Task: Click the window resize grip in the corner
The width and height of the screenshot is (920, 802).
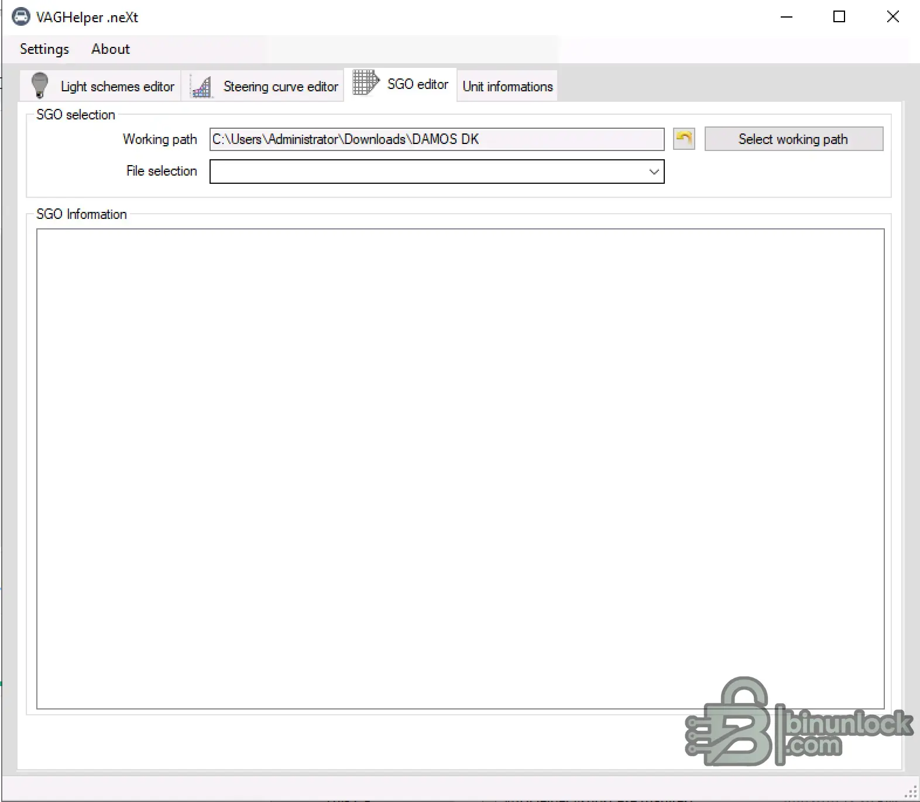Action: pyautogui.click(x=912, y=792)
